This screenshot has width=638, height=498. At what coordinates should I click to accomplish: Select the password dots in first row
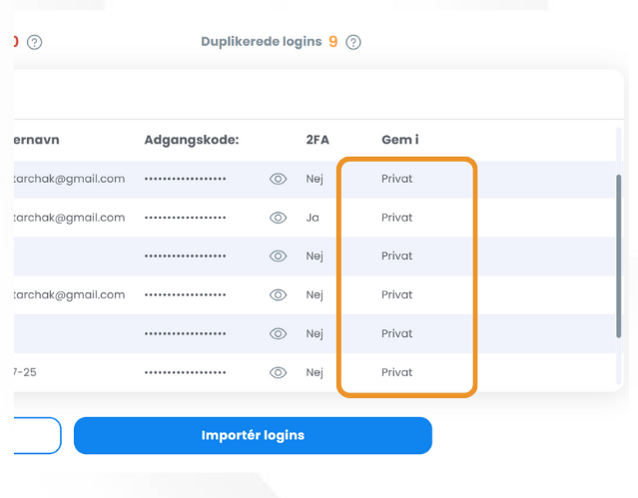pyautogui.click(x=185, y=179)
